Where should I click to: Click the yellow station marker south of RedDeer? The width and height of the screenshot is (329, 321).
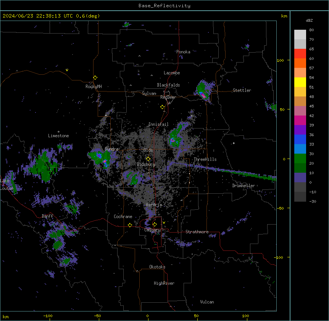(x=162, y=107)
